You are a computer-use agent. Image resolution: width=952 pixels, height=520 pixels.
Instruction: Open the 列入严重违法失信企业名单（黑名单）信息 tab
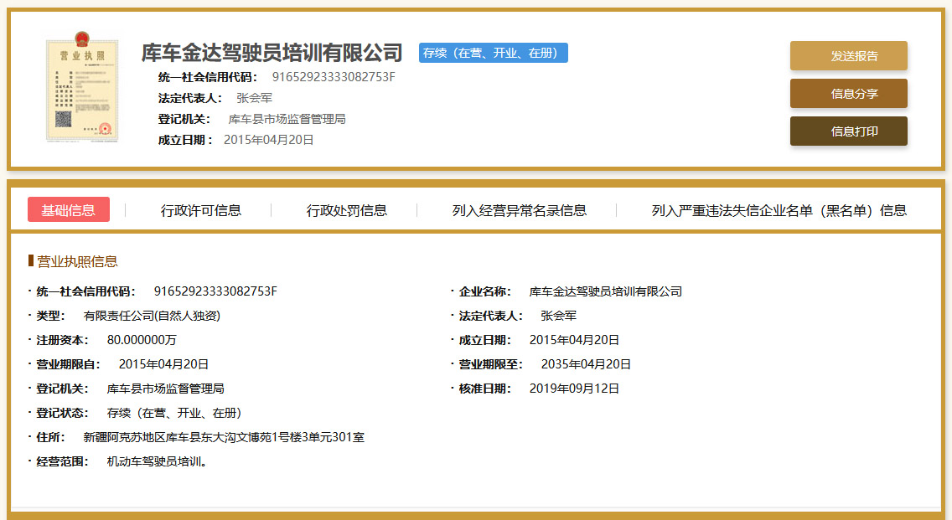[779, 210]
